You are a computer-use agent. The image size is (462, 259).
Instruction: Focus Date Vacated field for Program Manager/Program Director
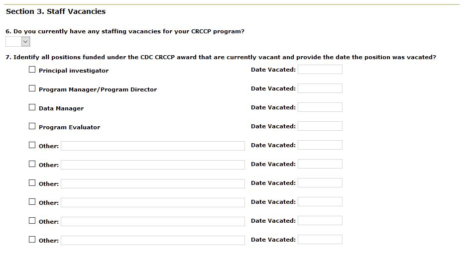point(320,88)
